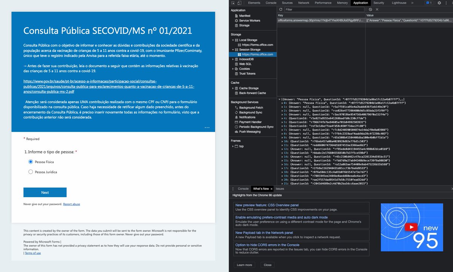Click the Next button on the form

pyautogui.click(x=45, y=192)
